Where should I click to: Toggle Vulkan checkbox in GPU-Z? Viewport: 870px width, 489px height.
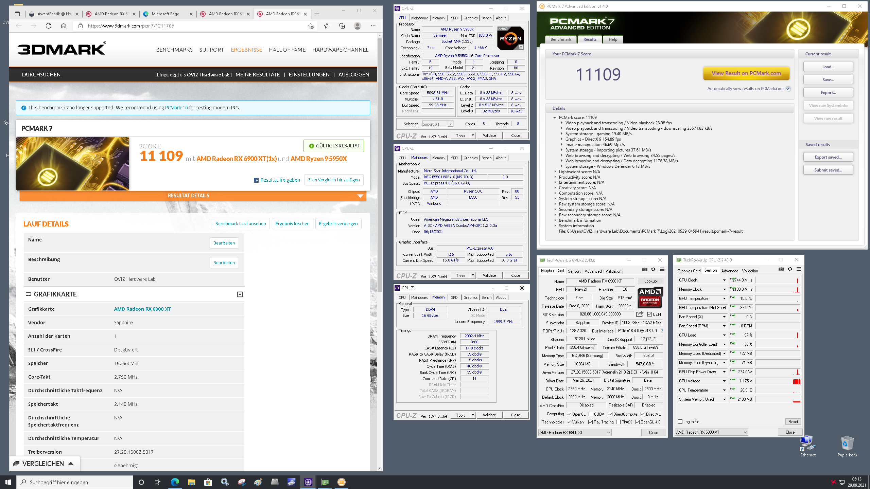click(x=569, y=422)
